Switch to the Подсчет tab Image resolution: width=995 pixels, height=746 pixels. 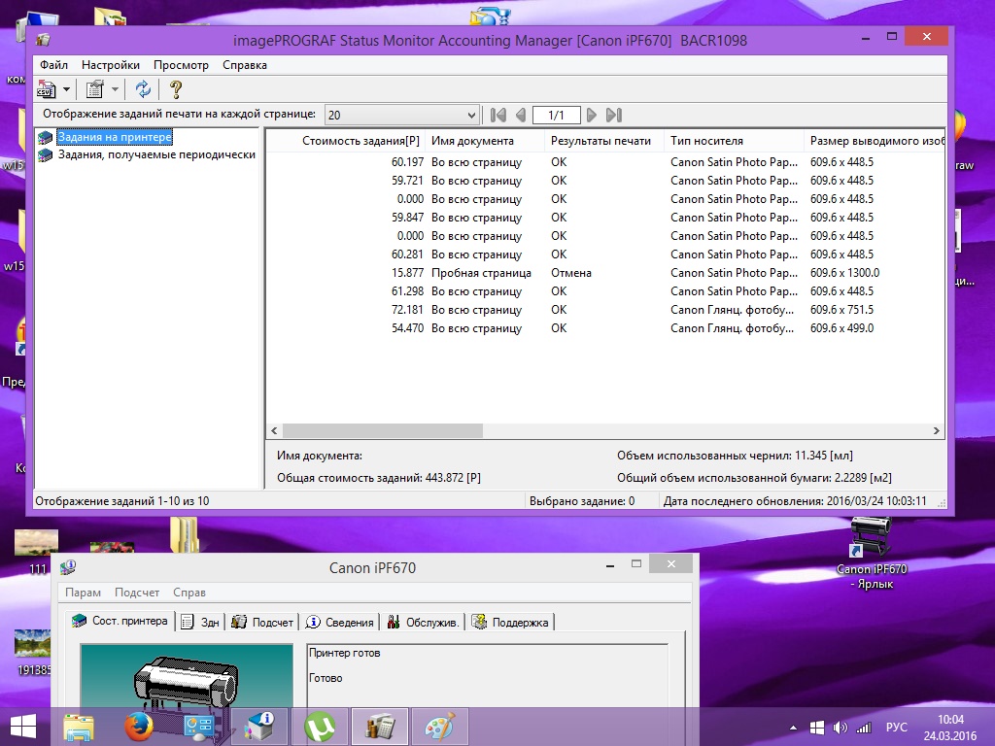coord(262,623)
